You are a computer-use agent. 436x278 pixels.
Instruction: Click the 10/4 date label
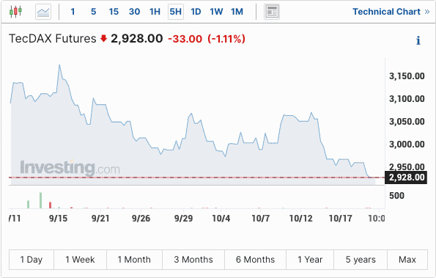tap(221, 218)
